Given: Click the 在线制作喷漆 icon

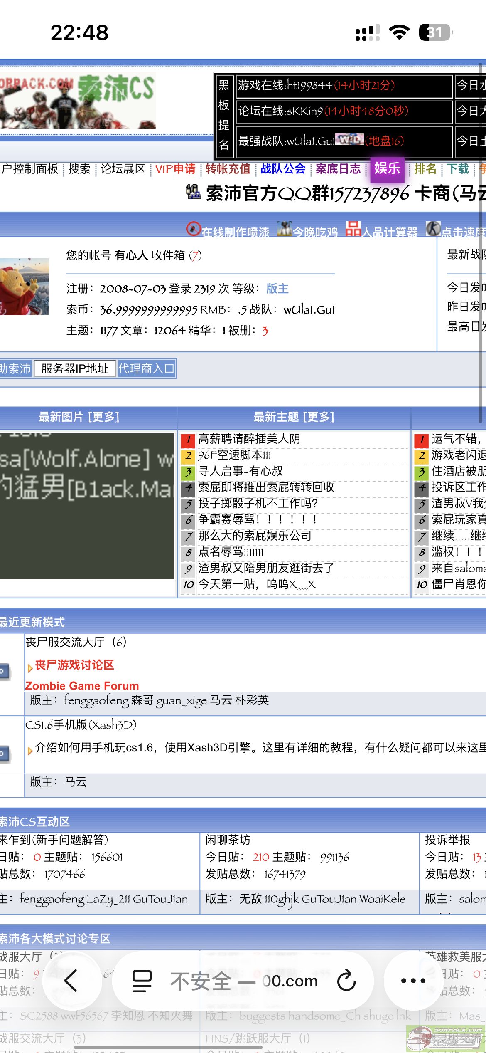Looking at the screenshot, I should tap(193, 229).
